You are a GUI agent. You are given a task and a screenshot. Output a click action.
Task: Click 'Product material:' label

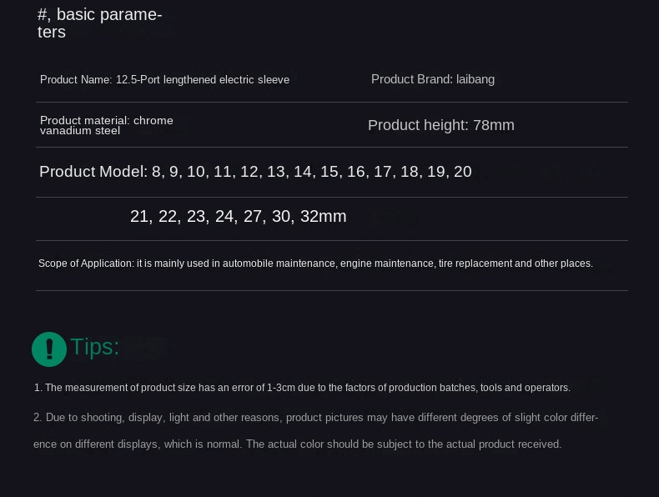coord(84,121)
